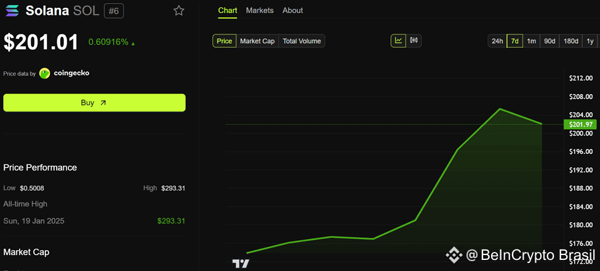Click the Solana logo icon
This screenshot has height=271, width=600.
click(12, 11)
